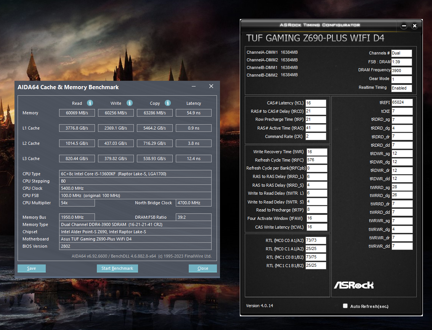Viewport: 432px width, 330px height.
Task: Click the L3 Cache Copy value 538.93 GB/s
Action: 154,159
